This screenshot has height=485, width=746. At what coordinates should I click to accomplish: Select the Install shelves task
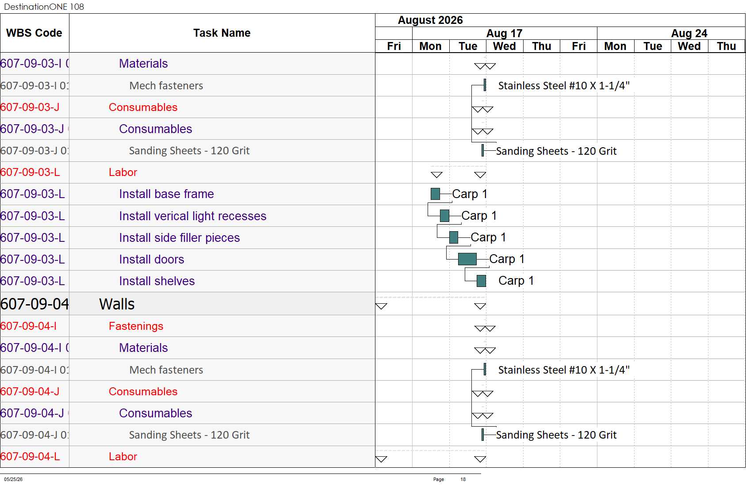point(157,281)
